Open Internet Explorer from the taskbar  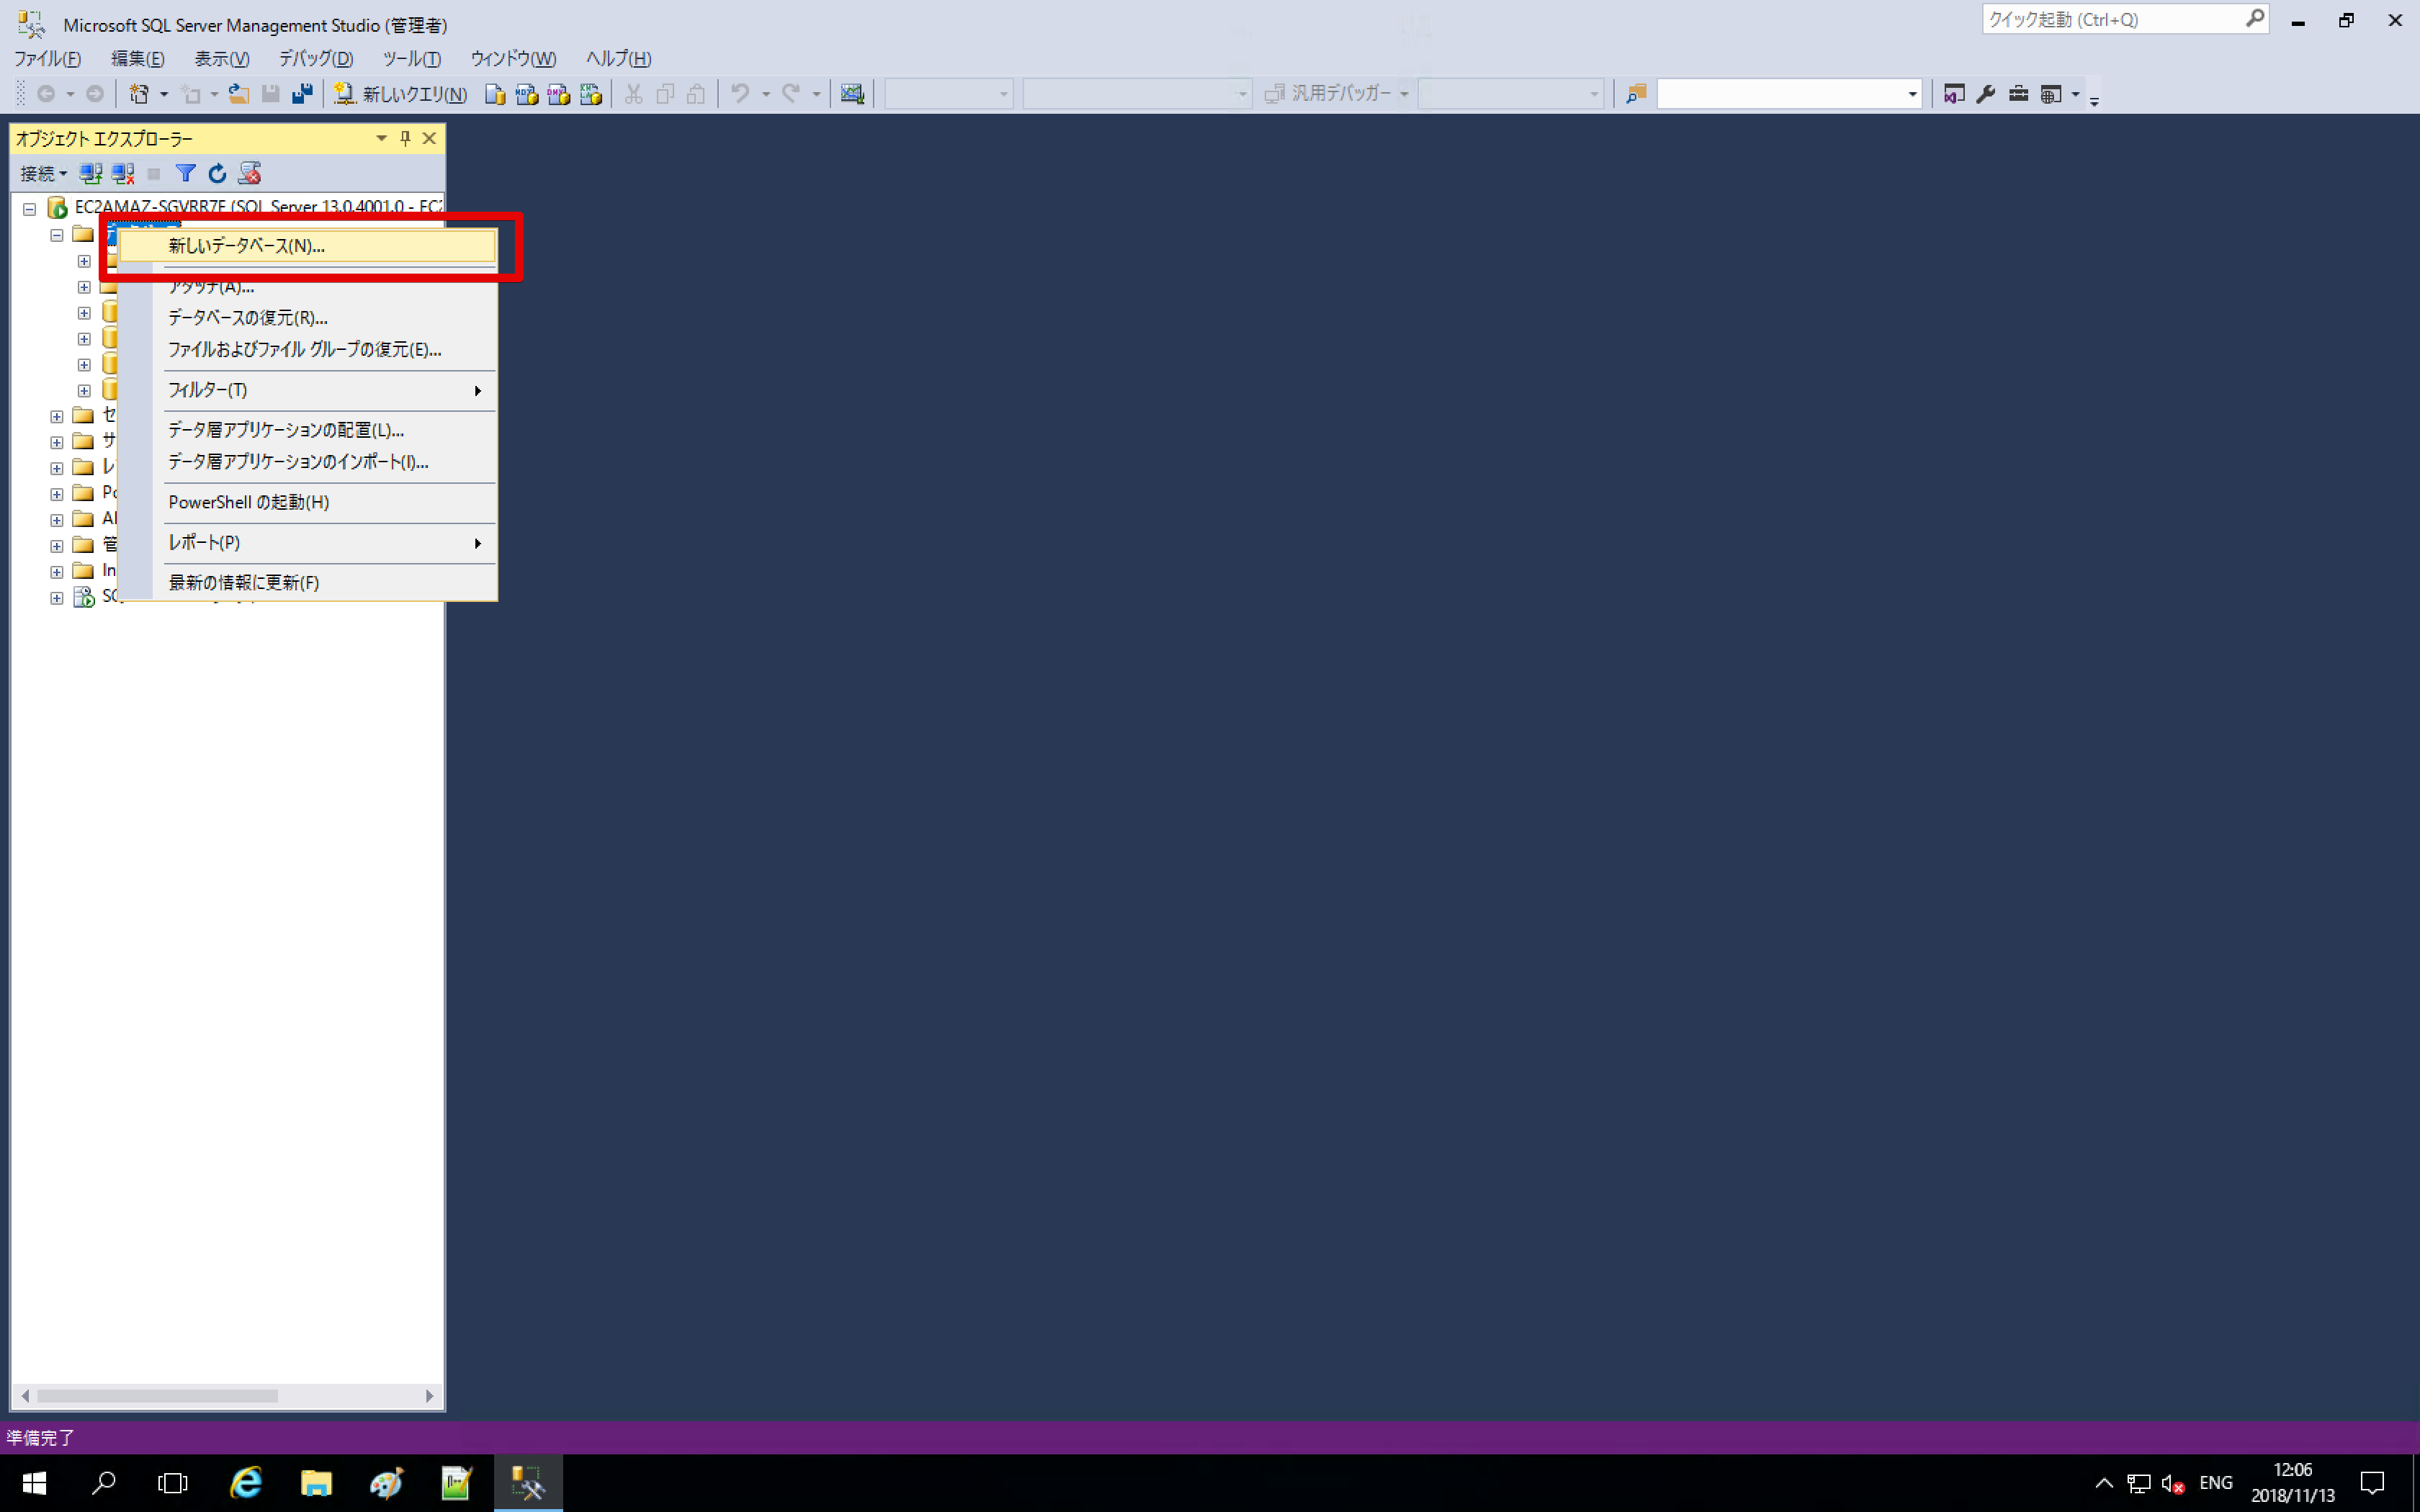coord(246,1482)
